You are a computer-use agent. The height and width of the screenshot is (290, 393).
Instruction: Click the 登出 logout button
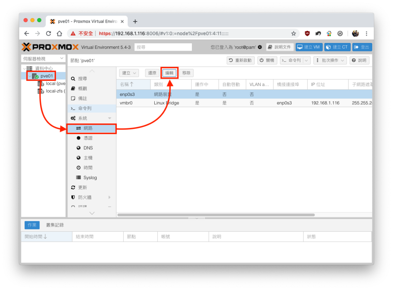click(x=362, y=47)
